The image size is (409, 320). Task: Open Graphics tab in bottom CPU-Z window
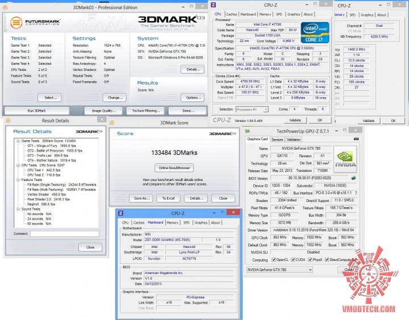point(201,222)
